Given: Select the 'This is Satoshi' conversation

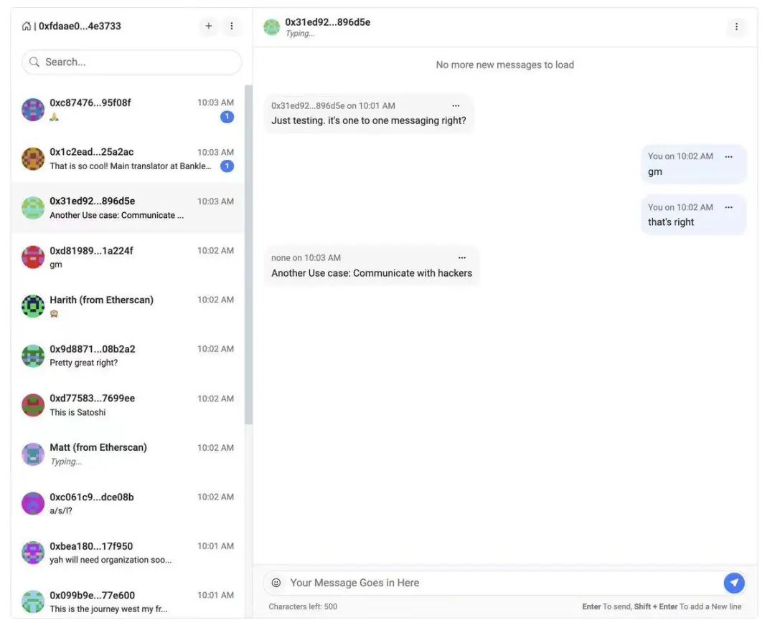Looking at the screenshot, I should [x=128, y=405].
